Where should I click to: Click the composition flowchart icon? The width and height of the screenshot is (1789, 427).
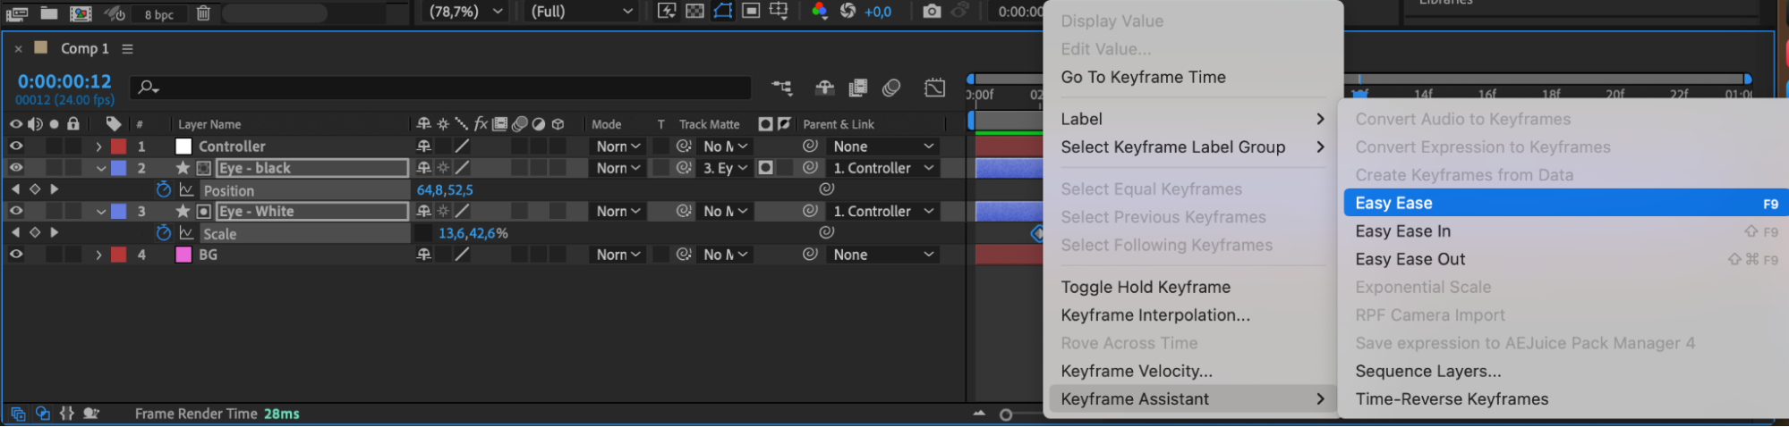click(781, 88)
